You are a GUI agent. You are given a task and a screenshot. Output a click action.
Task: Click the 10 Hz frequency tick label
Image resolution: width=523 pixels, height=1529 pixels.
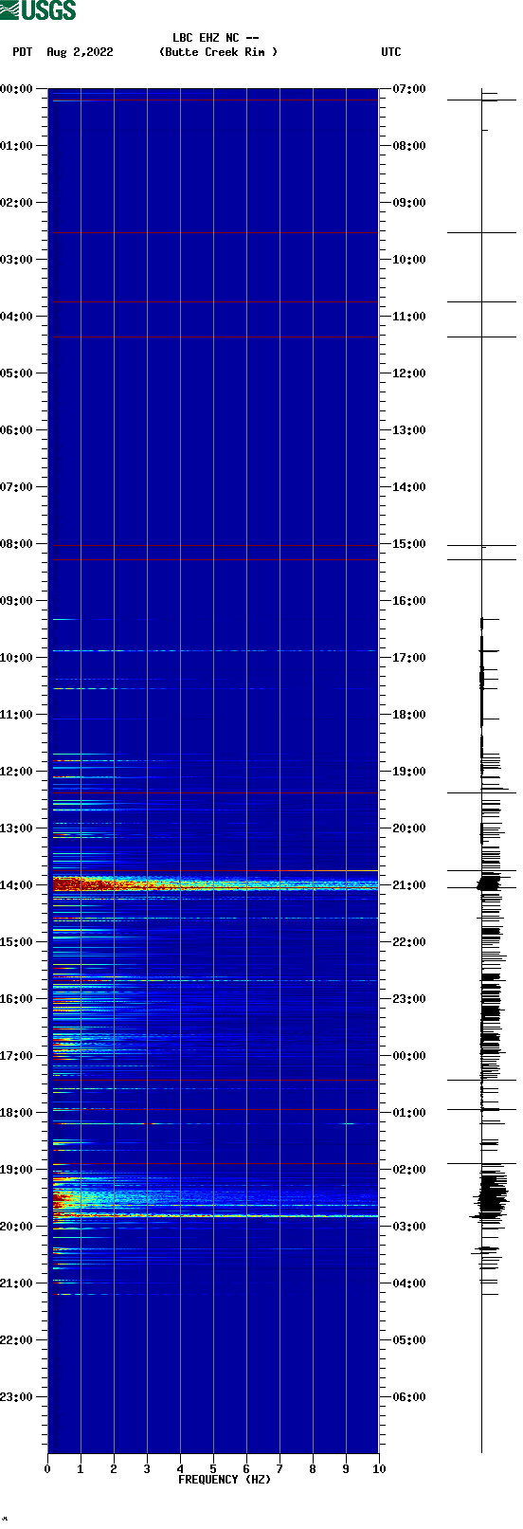point(379,1469)
